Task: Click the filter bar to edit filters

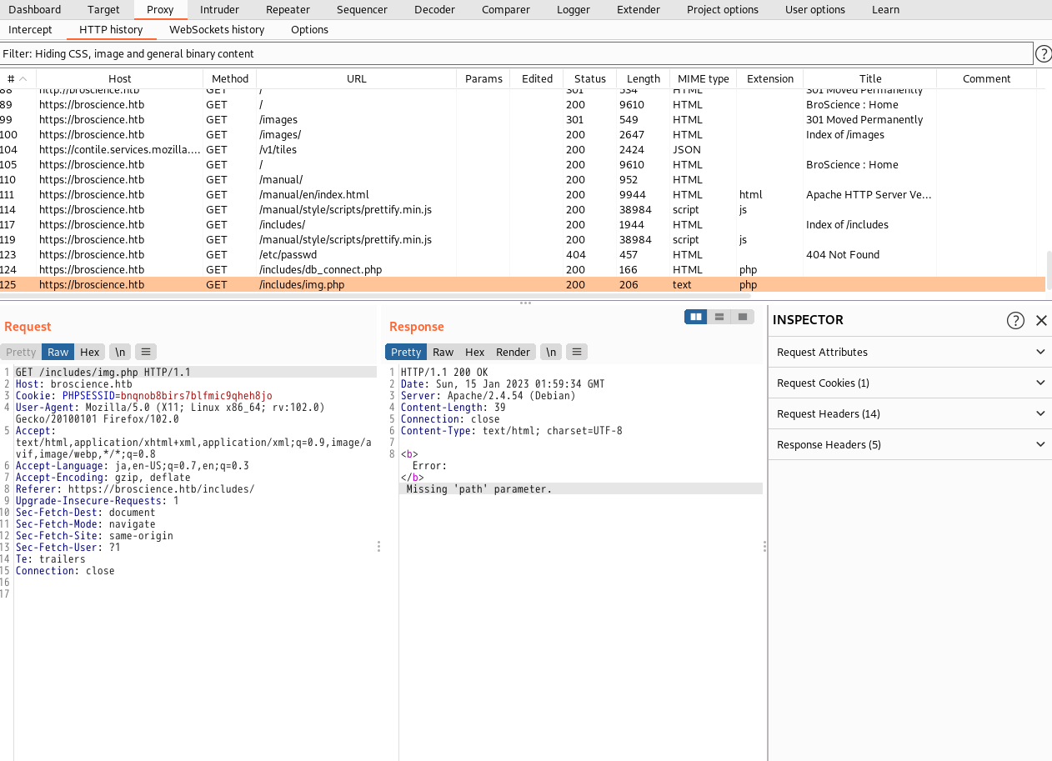Action: (x=516, y=53)
